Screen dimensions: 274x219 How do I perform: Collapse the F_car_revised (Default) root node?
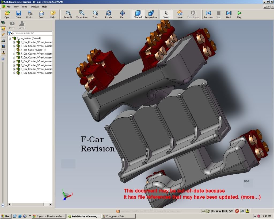click(10, 38)
